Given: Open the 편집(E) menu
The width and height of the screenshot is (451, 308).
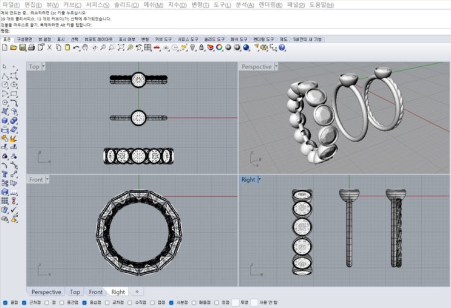Looking at the screenshot, I should (x=33, y=5).
